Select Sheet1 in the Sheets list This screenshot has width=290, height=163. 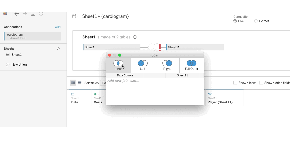click(x=16, y=55)
